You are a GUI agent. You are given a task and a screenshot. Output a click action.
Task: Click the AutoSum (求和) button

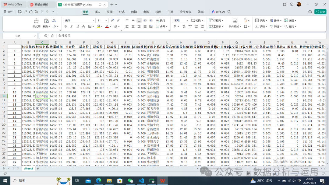pos(261,26)
